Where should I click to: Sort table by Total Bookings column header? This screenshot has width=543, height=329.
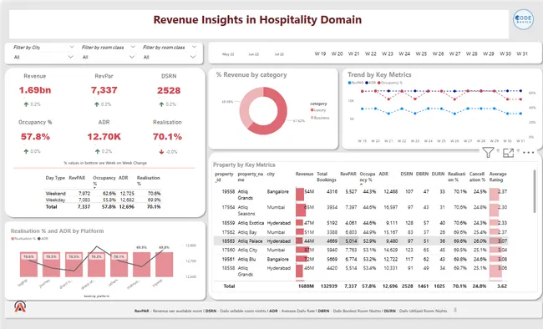(x=327, y=177)
